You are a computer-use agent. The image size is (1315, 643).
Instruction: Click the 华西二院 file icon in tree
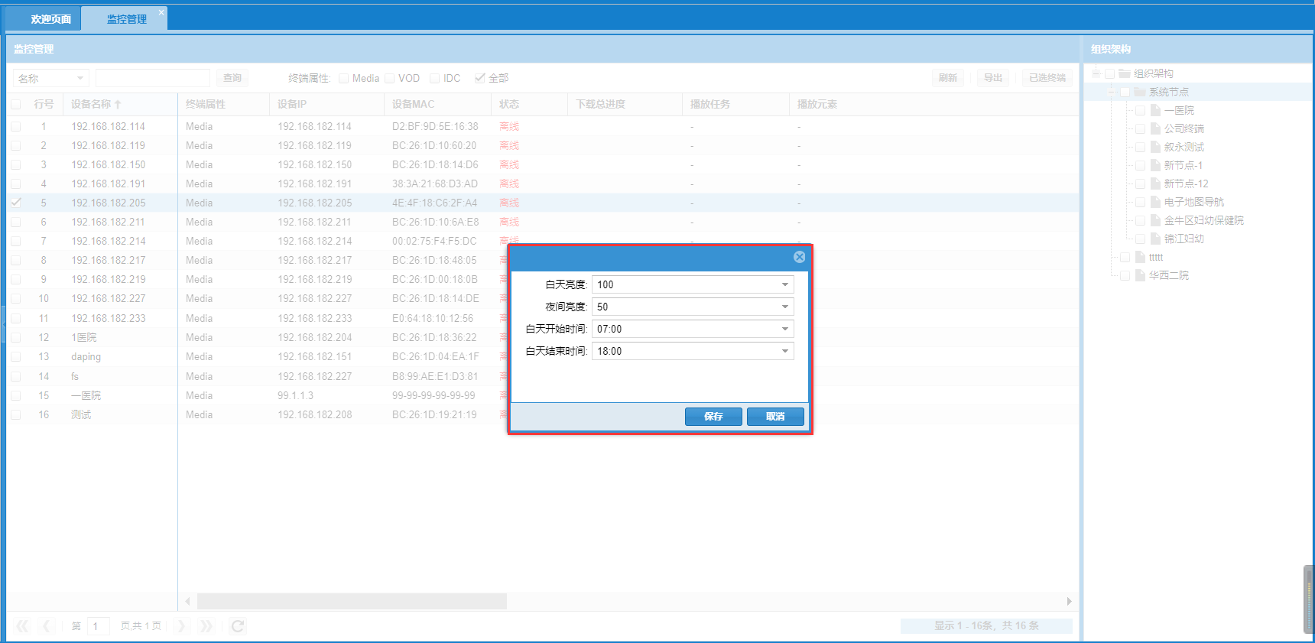pyautogui.click(x=1140, y=275)
